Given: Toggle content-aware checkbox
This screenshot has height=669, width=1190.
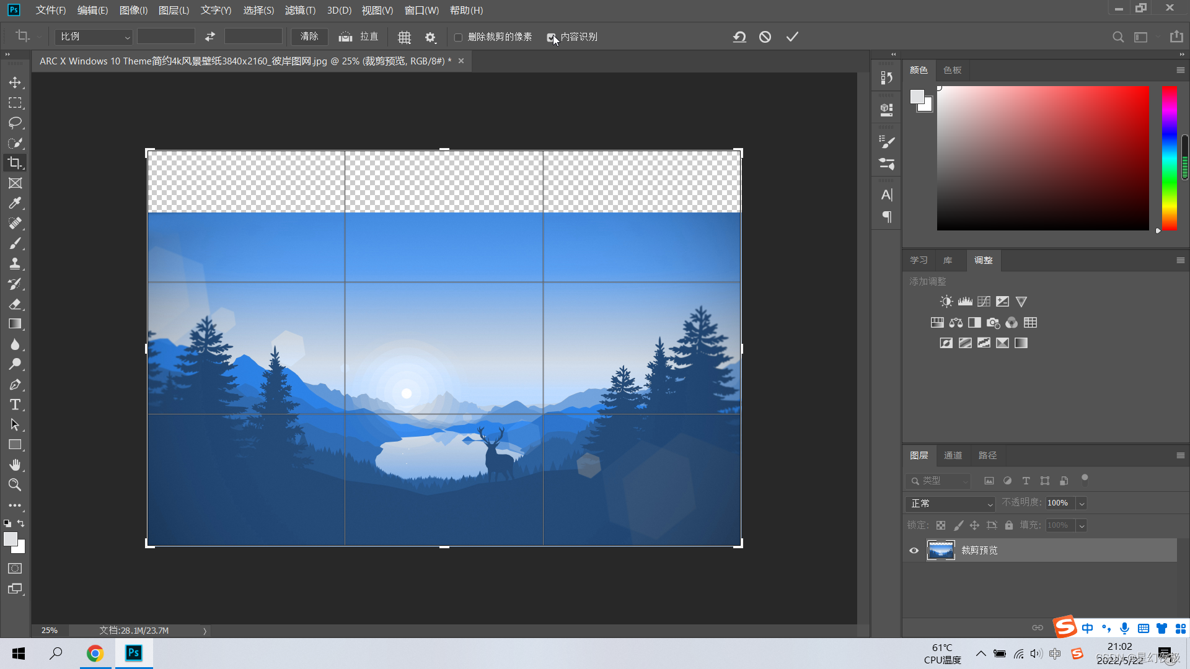Looking at the screenshot, I should pos(551,37).
